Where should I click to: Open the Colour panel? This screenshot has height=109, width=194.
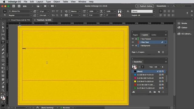pos(182,28)
